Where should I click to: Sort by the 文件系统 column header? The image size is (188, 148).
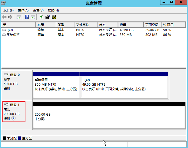point(85,25)
